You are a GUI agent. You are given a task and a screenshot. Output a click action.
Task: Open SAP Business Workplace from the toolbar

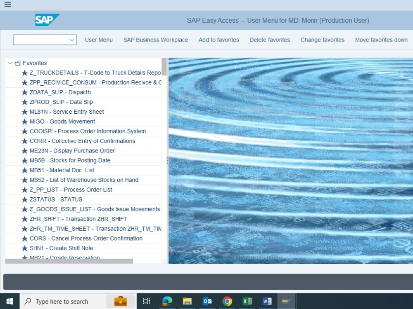point(155,40)
